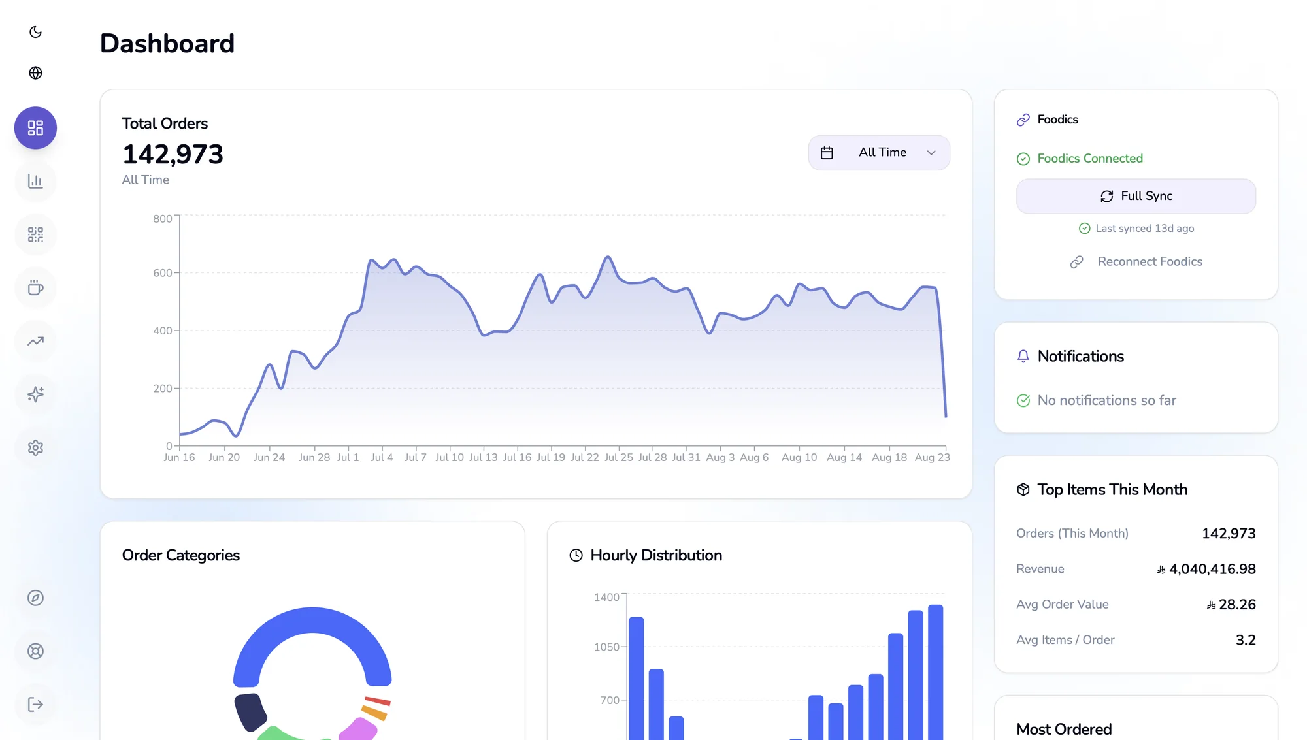Image resolution: width=1307 pixels, height=740 pixels.
Task: Open the sparkles AI sidebar icon
Action: (35, 394)
